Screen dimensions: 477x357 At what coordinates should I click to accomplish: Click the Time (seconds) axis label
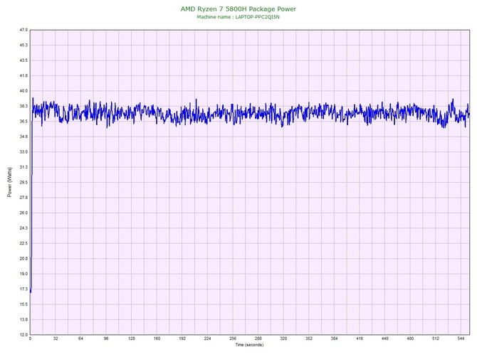(x=249, y=345)
